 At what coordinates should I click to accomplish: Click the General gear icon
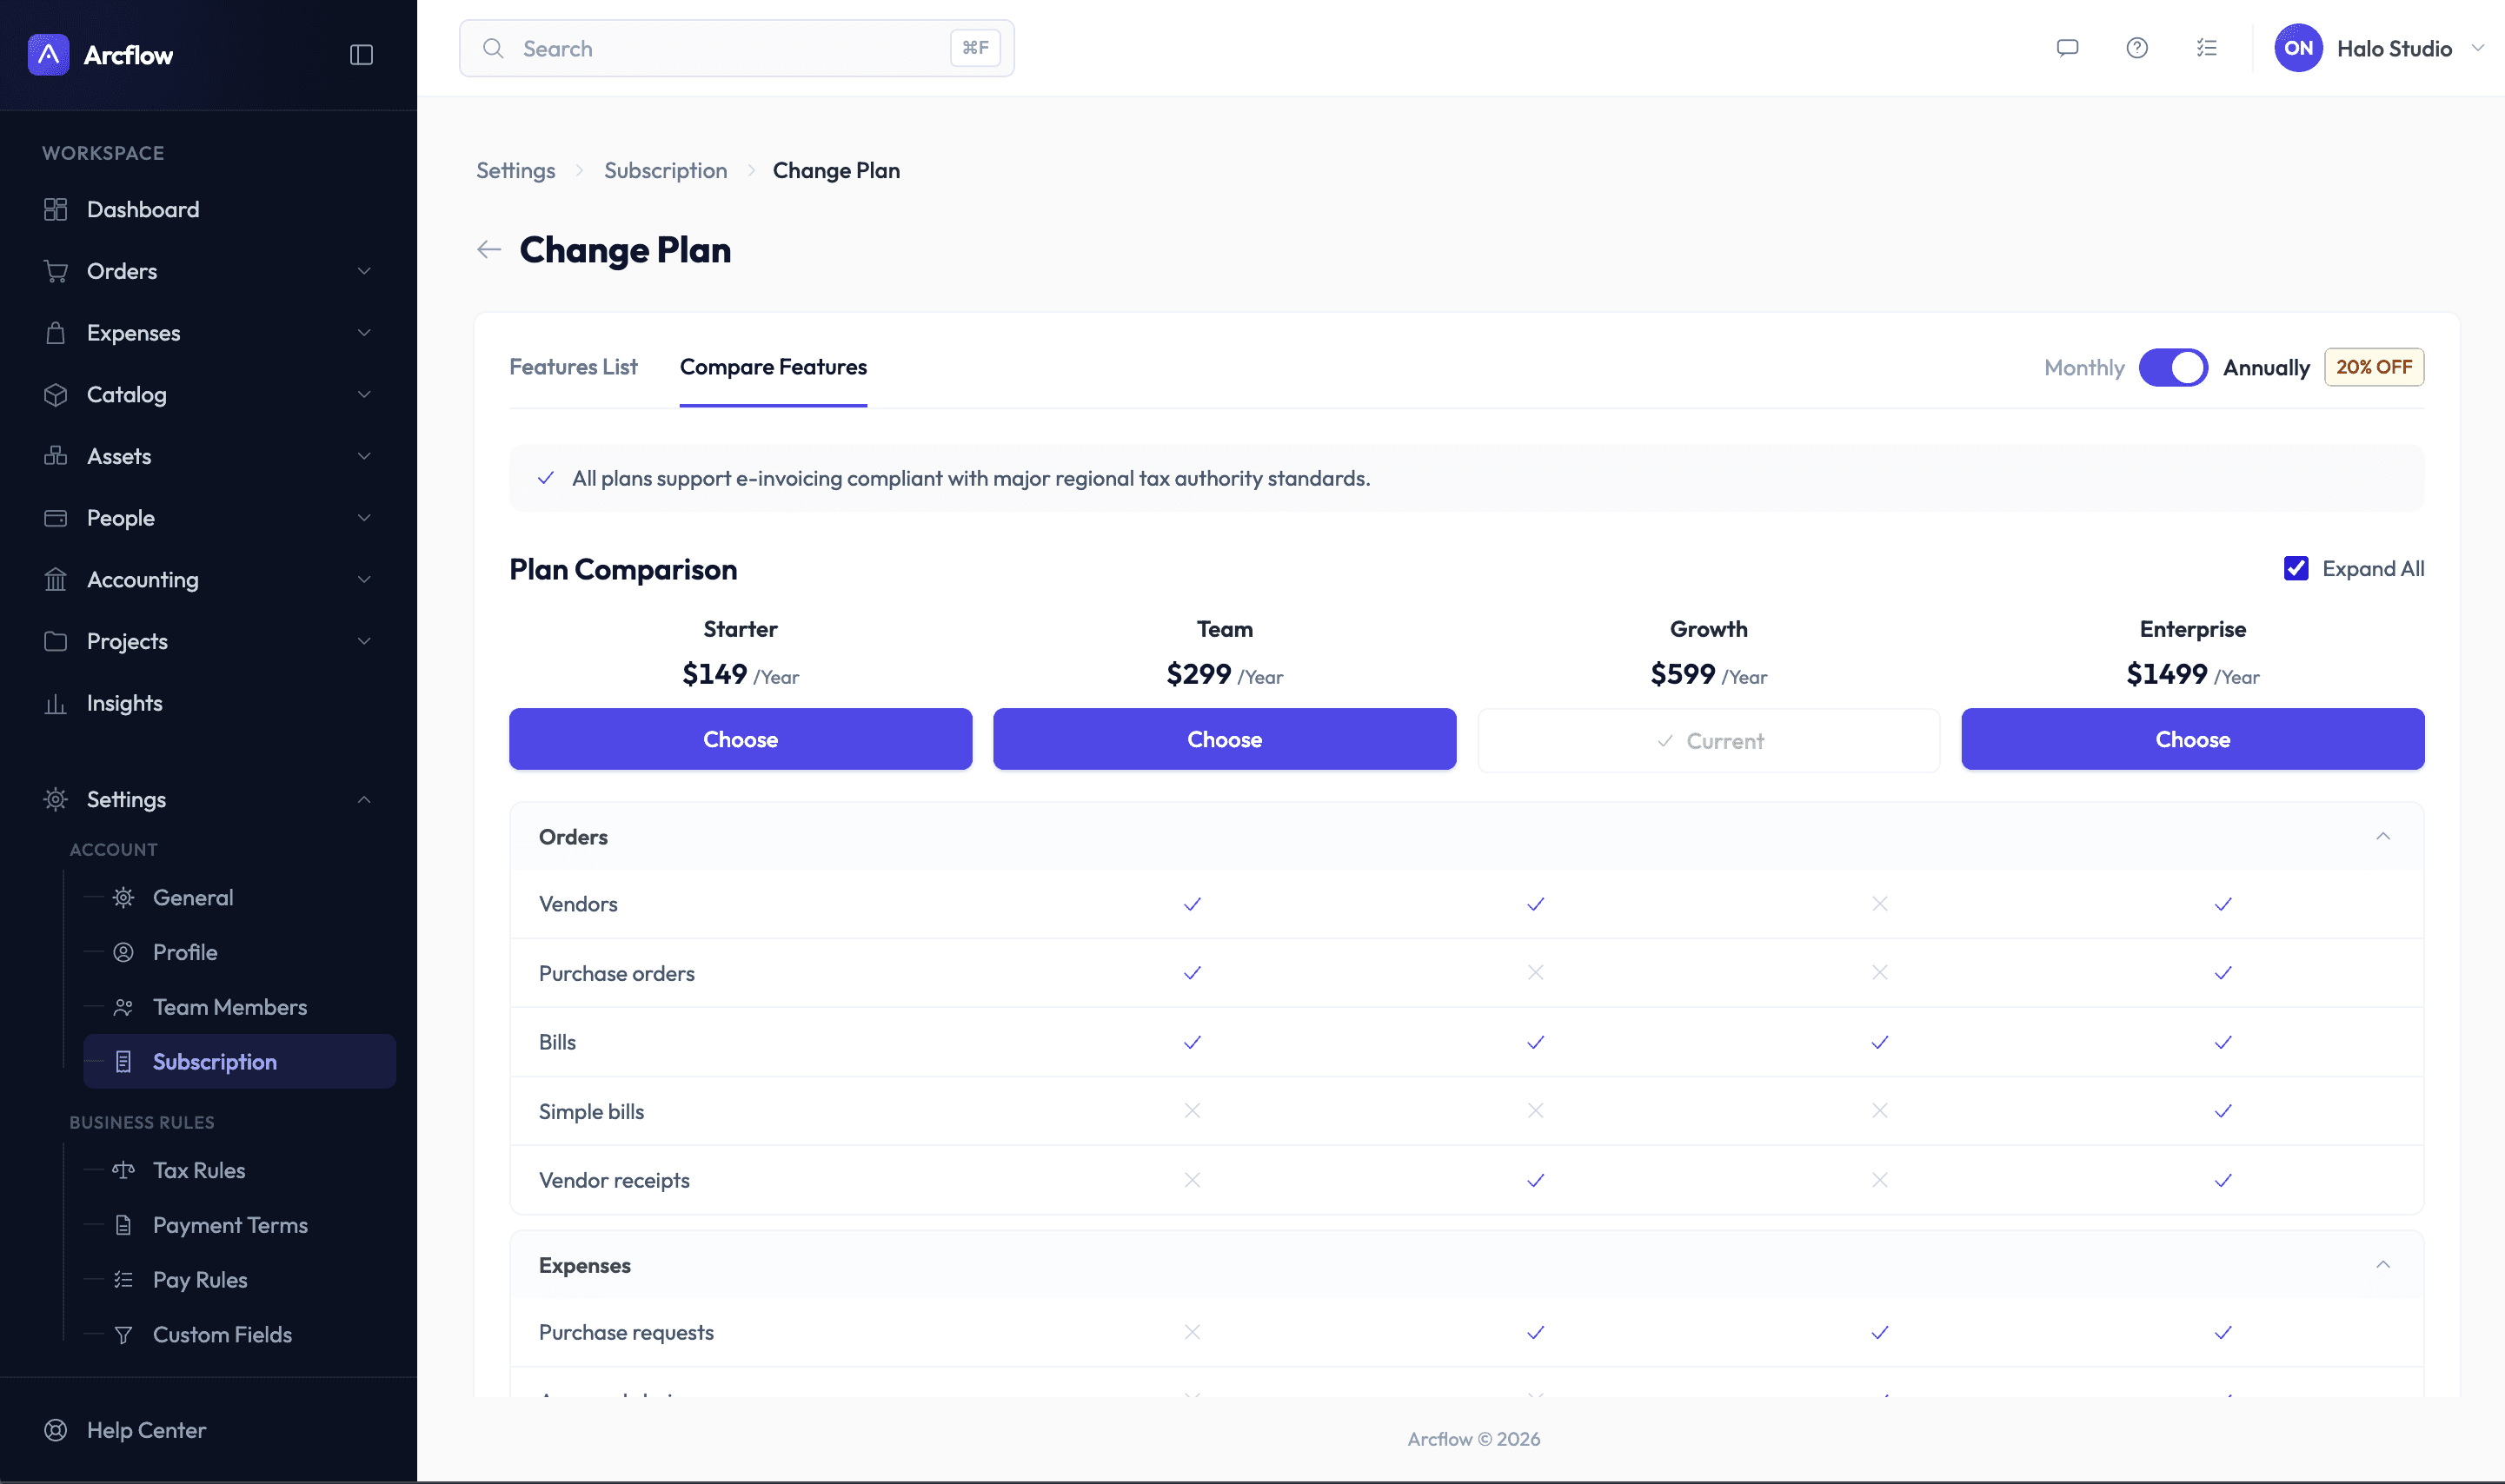click(x=123, y=897)
